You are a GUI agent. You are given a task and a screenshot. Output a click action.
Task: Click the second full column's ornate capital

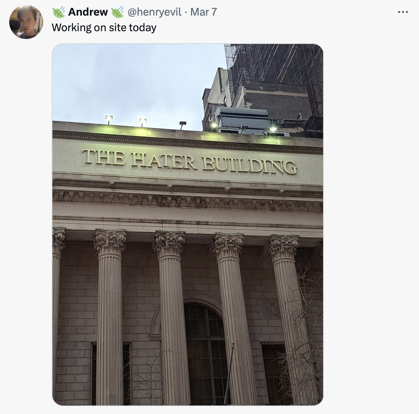pyautogui.click(x=169, y=244)
